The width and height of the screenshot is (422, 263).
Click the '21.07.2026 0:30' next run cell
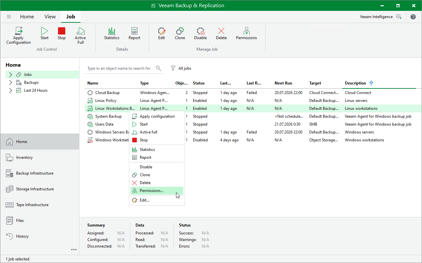coord(287,124)
